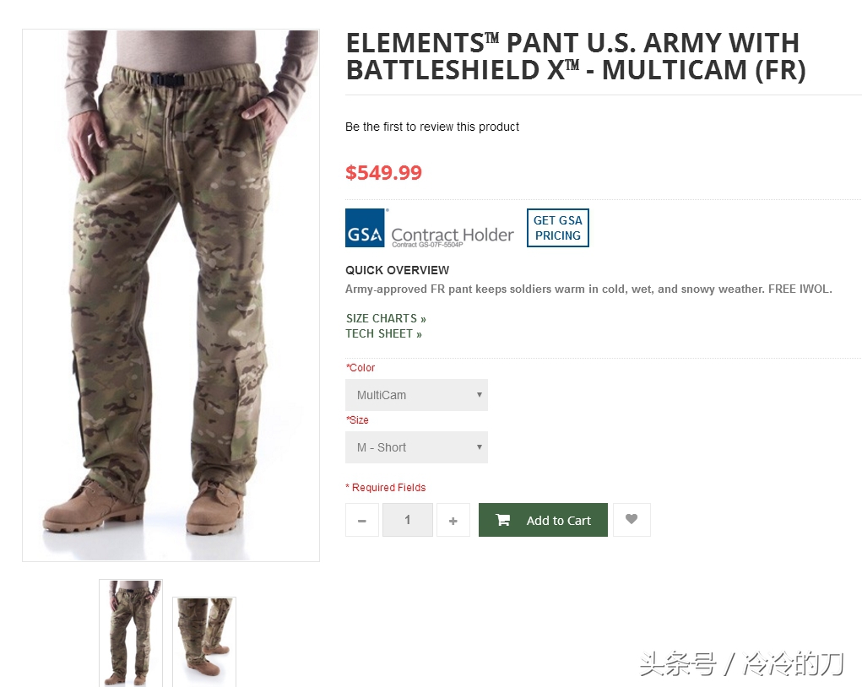Click the product title heading

[576, 57]
